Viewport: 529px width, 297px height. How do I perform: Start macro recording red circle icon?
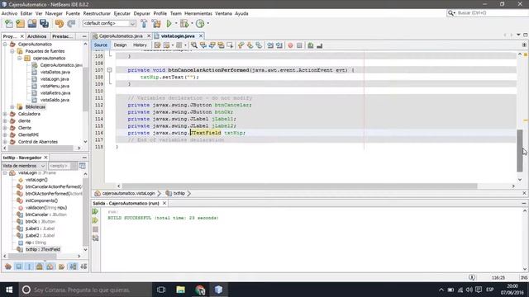point(290,45)
